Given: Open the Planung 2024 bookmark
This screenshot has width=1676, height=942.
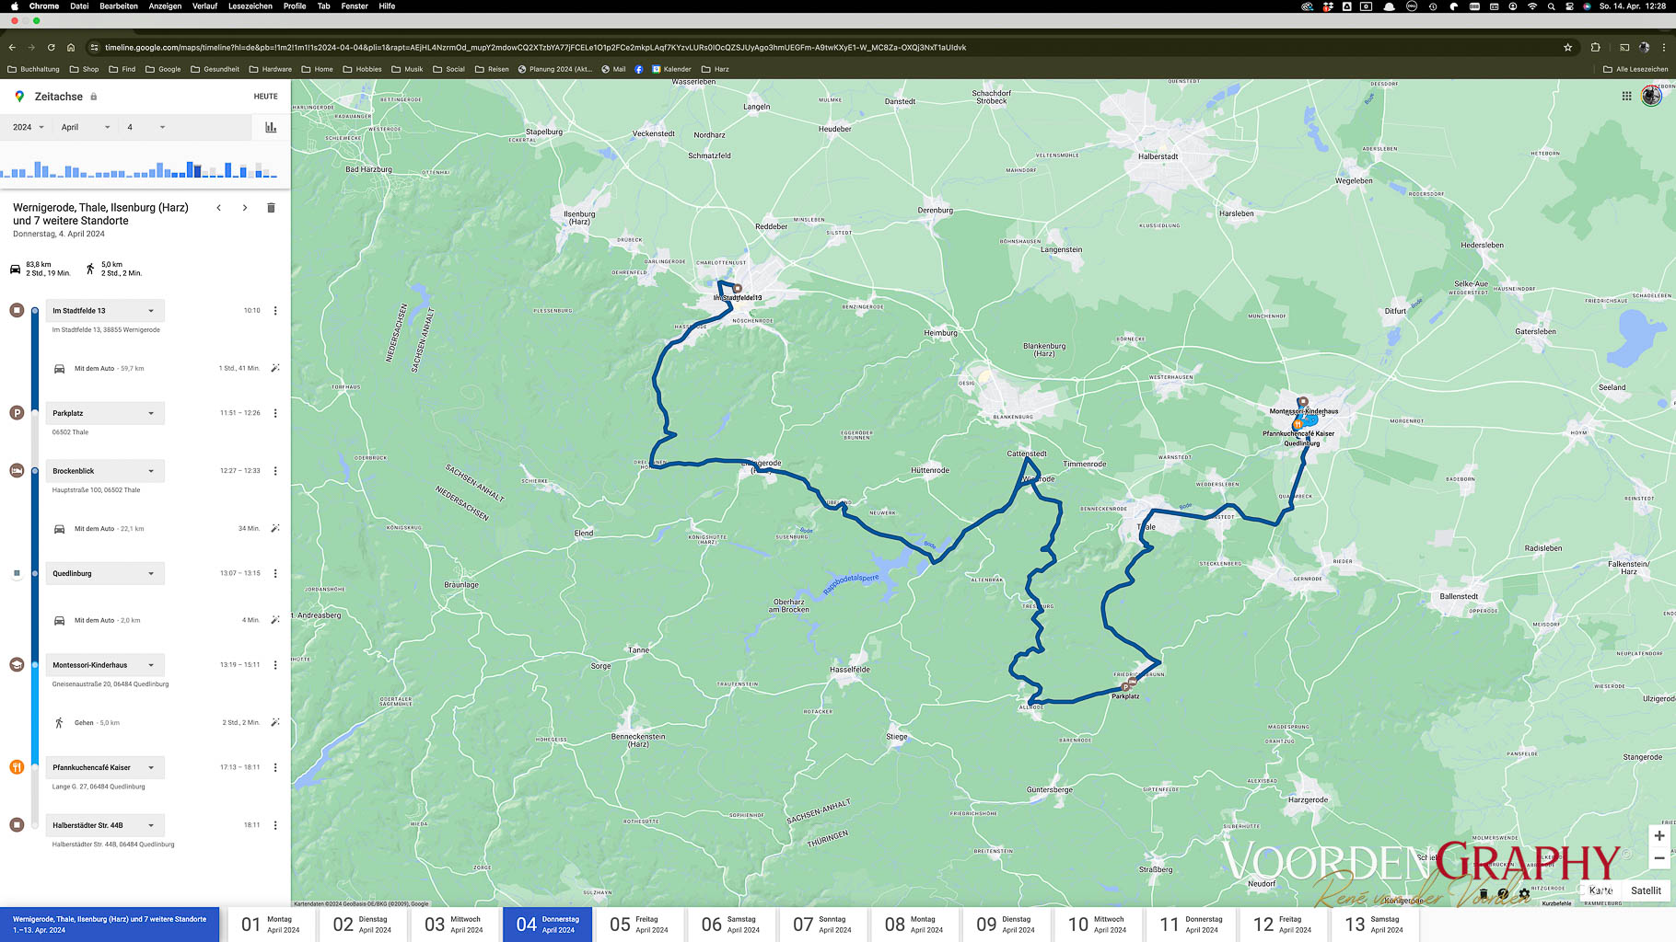Looking at the screenshot, I should coord(555,69).
